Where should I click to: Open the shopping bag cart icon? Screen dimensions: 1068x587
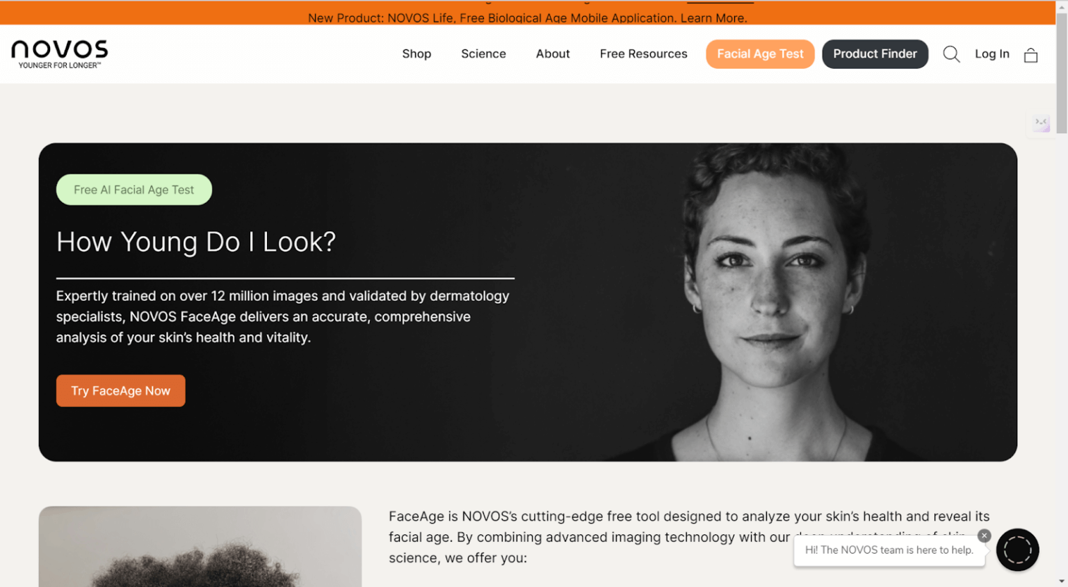click(1030, 55)
